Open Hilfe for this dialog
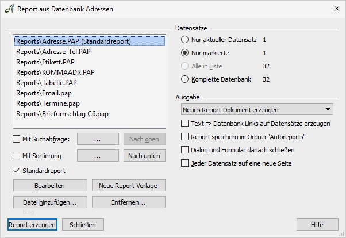346x238 pixels. (317, 224)
